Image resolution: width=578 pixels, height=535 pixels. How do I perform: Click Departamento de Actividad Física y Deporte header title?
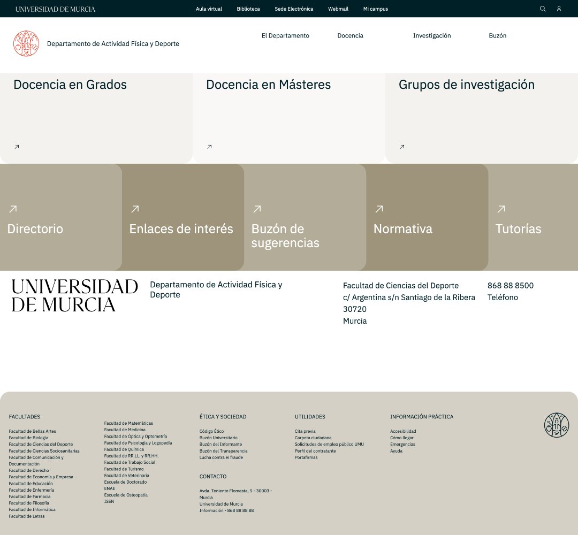click(113, 43)
